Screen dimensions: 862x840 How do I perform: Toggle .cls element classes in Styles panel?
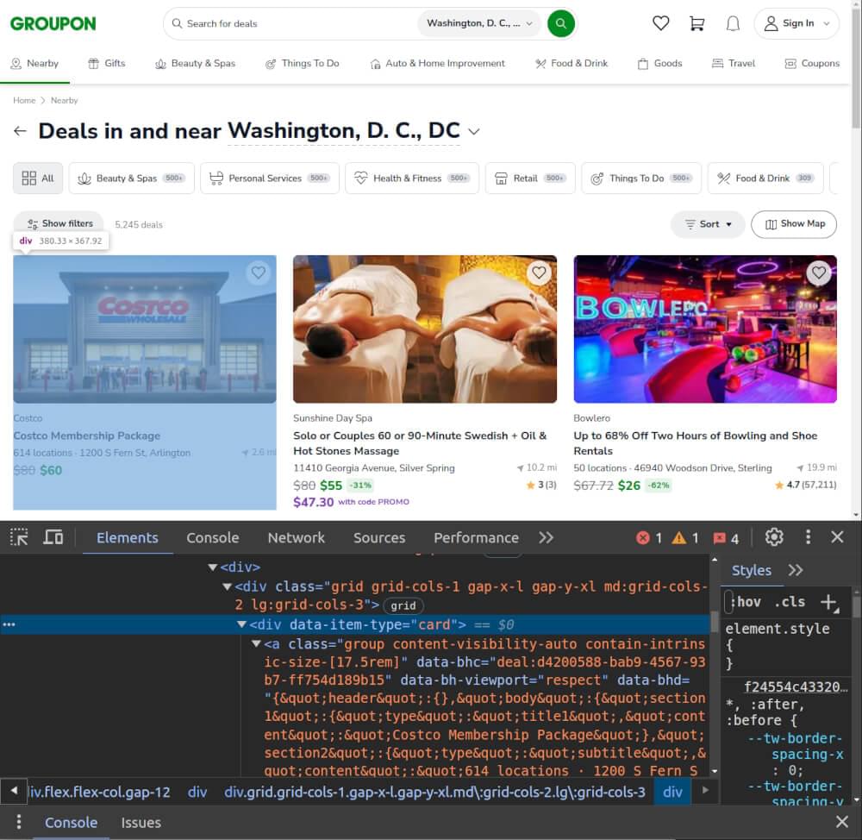(x=790, y=601)
